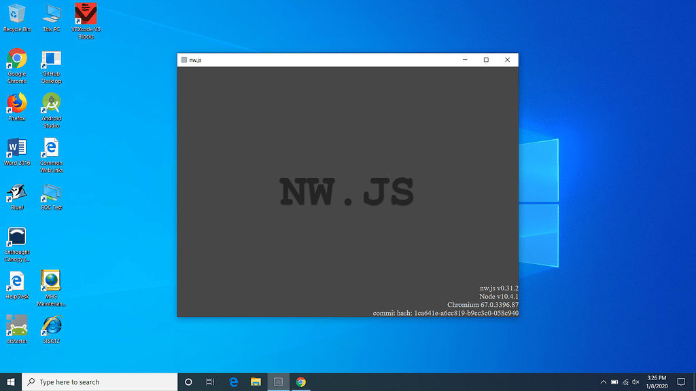
Task: Open the BlueJ IDE shortcut
Action: (16, 193)
